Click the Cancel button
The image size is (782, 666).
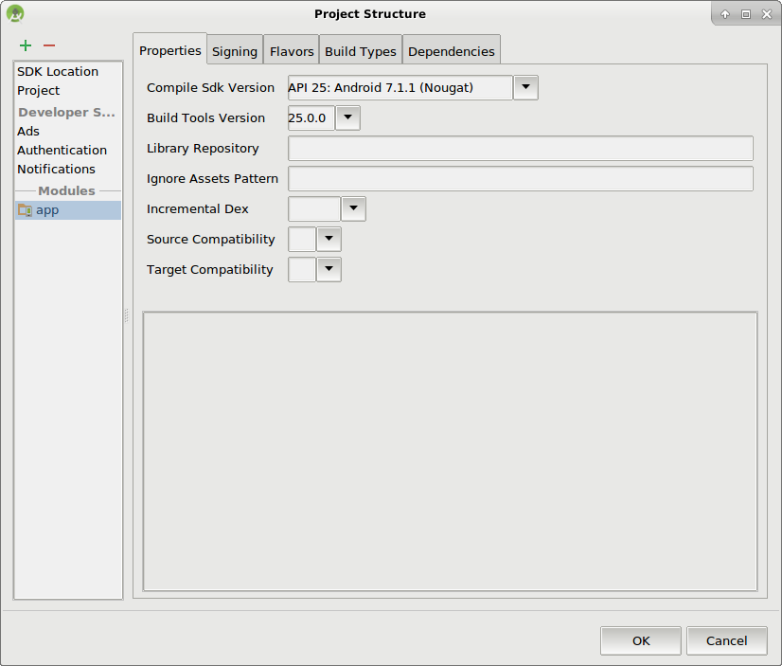coord(726,640)
